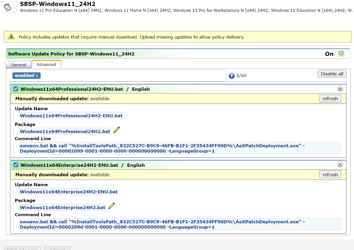Viewport: 354px width, 250px height.
Task: Collapse the Windows11x64Professional24H2-ENU.bat section
Action: tap(340, 89)
